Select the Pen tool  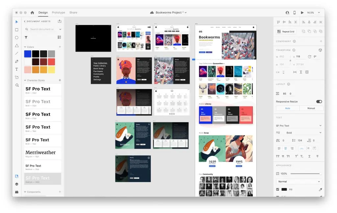pyautogui.click(x=17, y=62)
